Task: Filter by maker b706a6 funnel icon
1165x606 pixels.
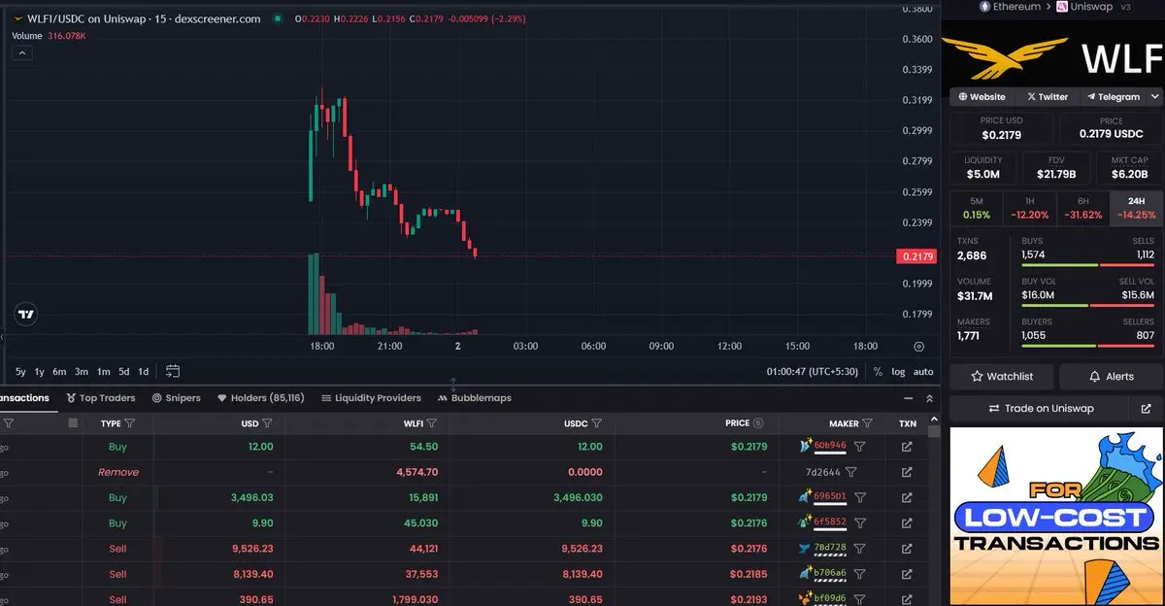Action: (x=859, y=574)
